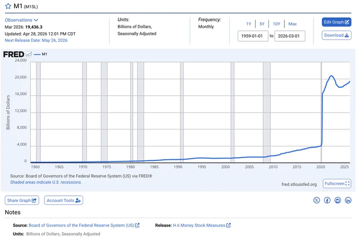360x237 pixels.
Task: Click the chart icon beside FRED logo
Action: (x=29, y=54)
